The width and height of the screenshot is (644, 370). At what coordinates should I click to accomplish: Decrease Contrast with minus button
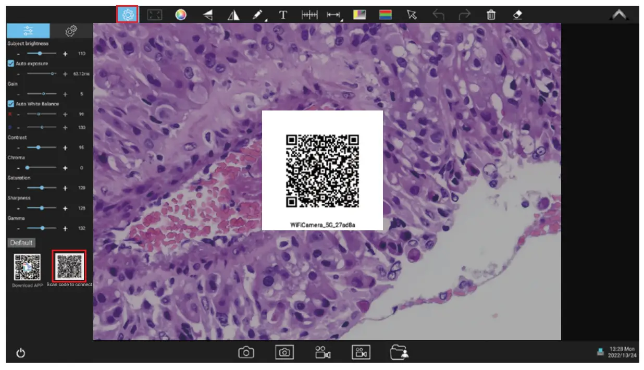(x=18, y=147)
